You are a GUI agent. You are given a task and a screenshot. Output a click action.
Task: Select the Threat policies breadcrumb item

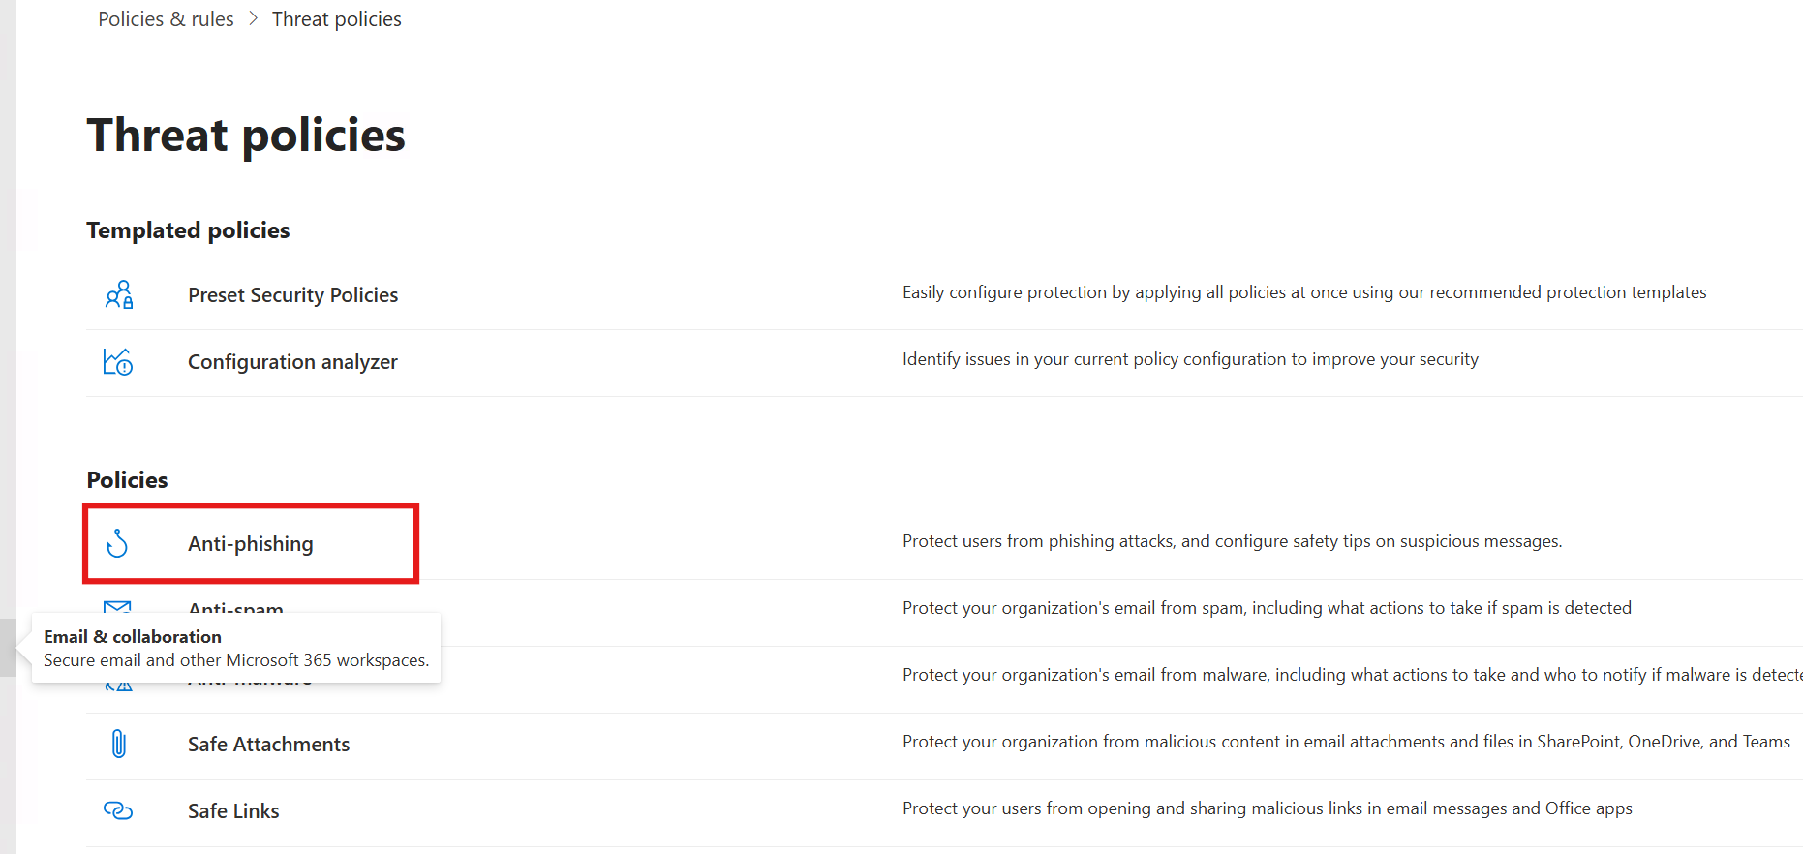click(336, 19)
